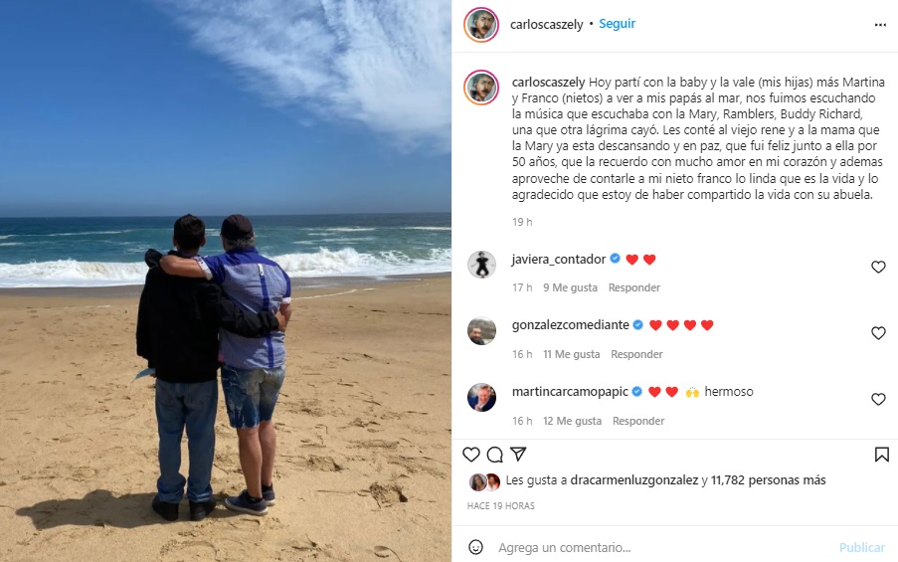The image size is (898, 562).
Task: Like the post with the heart icon
Action: (470, 455)
